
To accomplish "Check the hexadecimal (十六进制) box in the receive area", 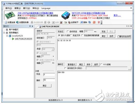I will click(x=101, y=64).
